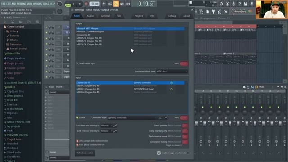
Task: Toggle Foot pedal controls note off
Action: pyautogui.click(x=77, y=145)
